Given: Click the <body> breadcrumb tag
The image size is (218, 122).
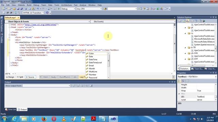Looking at the screenshot, I should pyautogui.click(x=54, y=77).
